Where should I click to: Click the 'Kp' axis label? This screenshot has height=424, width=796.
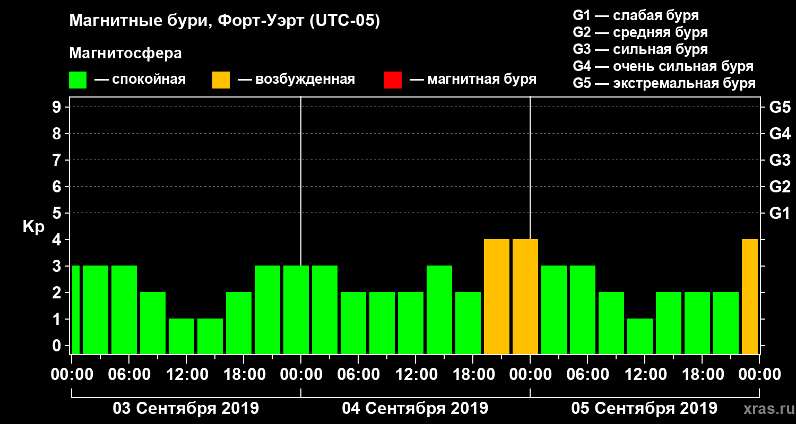33,227
